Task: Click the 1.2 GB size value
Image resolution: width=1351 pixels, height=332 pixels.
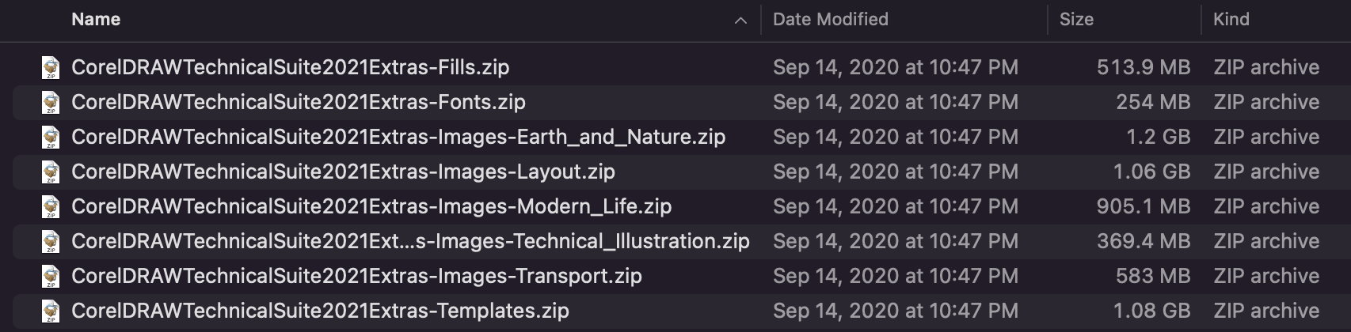Action: coord(1158,138)
